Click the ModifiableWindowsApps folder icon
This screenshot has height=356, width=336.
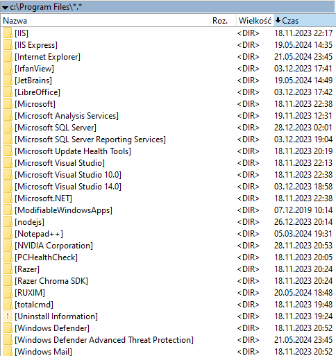click(x=8, y=210)
